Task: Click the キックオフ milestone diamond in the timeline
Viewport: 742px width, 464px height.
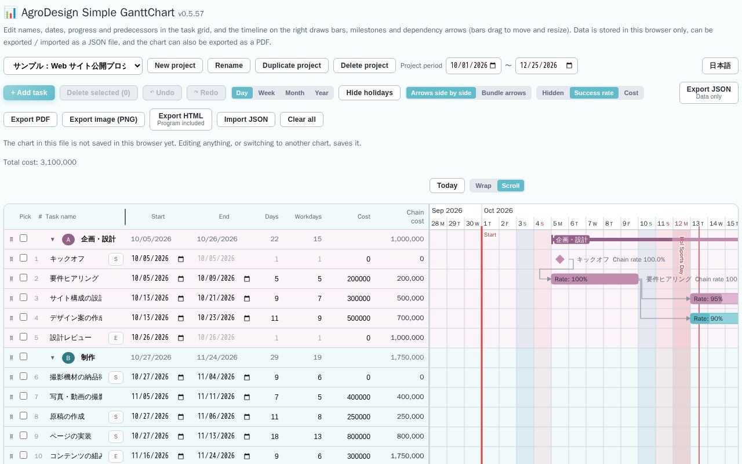Action: (559, 259)
